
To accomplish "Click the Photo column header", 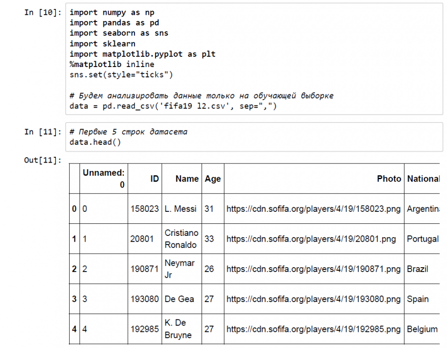I will pyautogui.click(x=389, y=179).
